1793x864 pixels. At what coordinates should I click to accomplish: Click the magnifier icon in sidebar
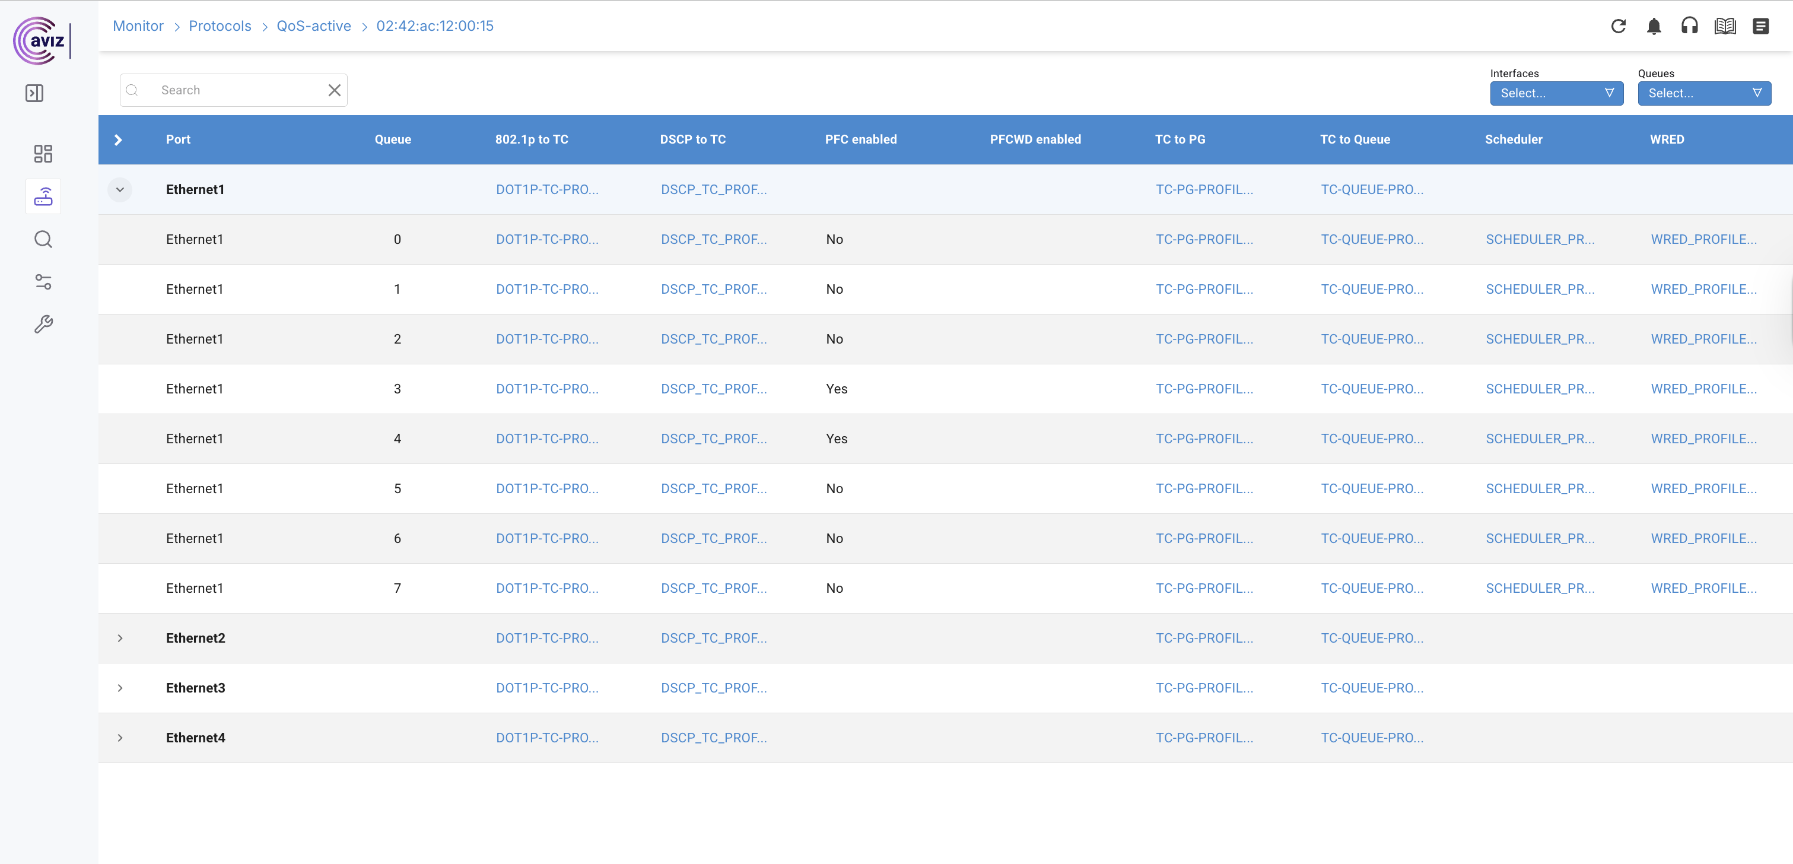(x=43, y=240)
